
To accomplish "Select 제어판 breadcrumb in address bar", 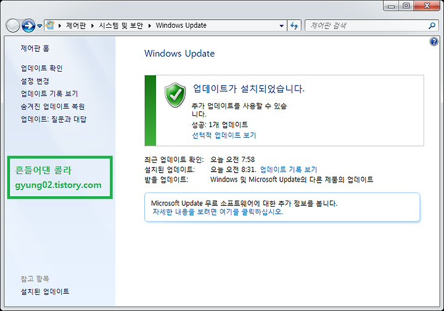I will point(76,25).
